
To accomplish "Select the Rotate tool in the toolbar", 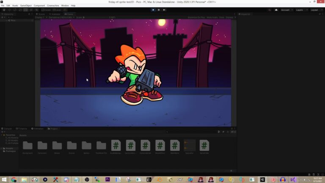I will 15,10.
